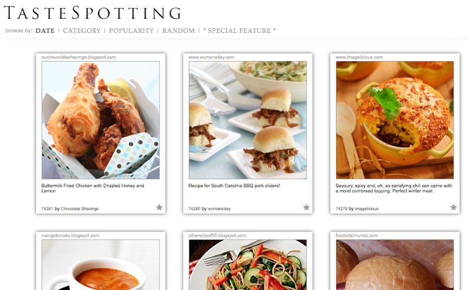Open the Special Feature section
The image size is (469, 290).
pos(239,31)
